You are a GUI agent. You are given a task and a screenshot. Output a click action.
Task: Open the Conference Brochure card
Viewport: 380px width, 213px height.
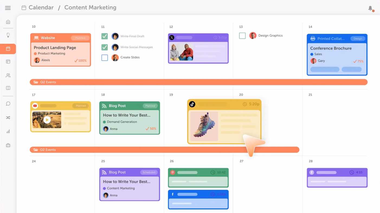337,54
